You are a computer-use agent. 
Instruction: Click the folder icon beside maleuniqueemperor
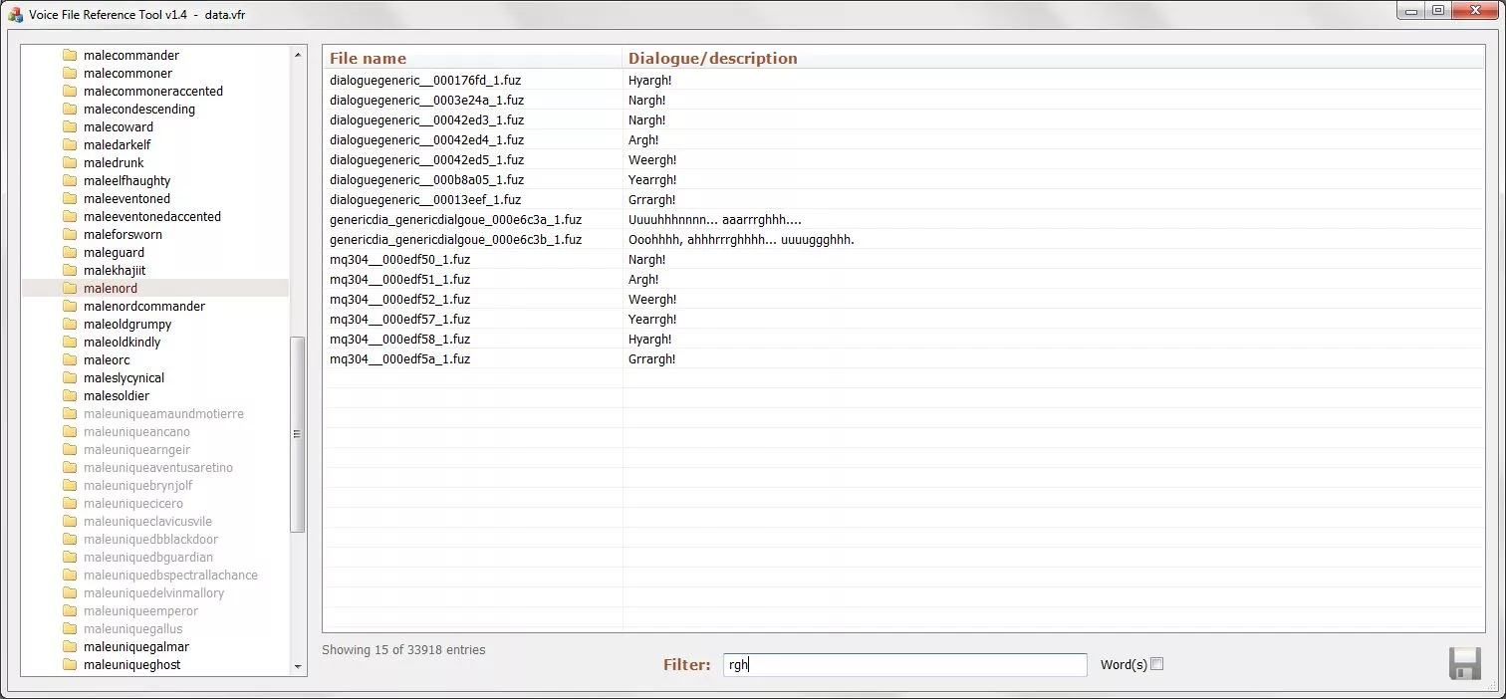click(x=70, y=611)
